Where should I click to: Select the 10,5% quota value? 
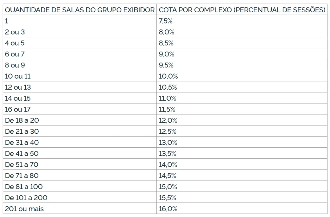tap(168, 87)
